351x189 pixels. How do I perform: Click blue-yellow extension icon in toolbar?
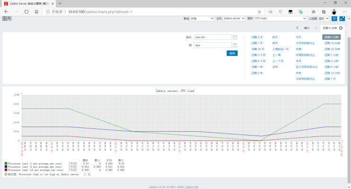tap(301, 12)
